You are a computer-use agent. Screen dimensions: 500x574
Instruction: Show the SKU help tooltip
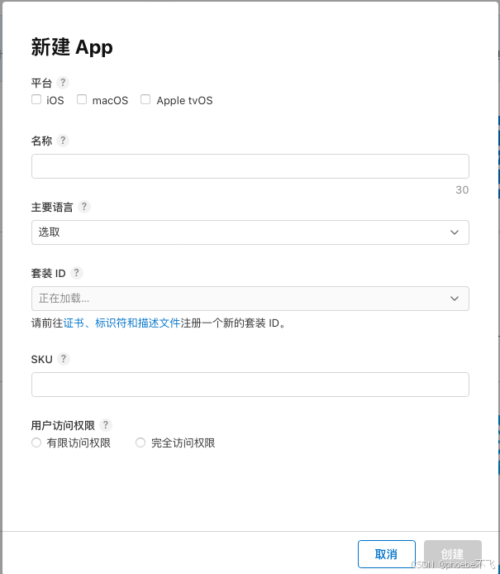pos(64,359)
